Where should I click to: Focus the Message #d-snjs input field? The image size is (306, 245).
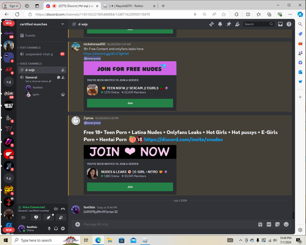click(x=167, y=224)
